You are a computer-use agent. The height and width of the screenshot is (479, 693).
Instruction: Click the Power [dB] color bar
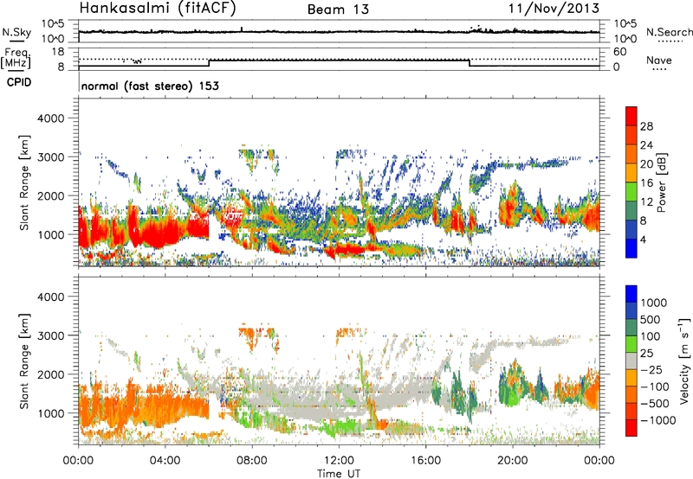coord(631,182)
